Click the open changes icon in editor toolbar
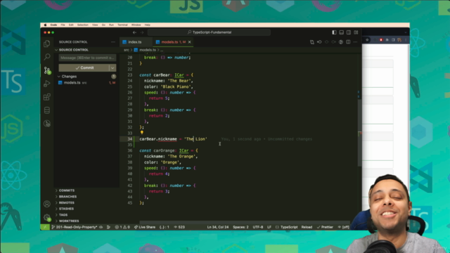The image size is (450, 253). pyautogui.click(x=312, y=42)
